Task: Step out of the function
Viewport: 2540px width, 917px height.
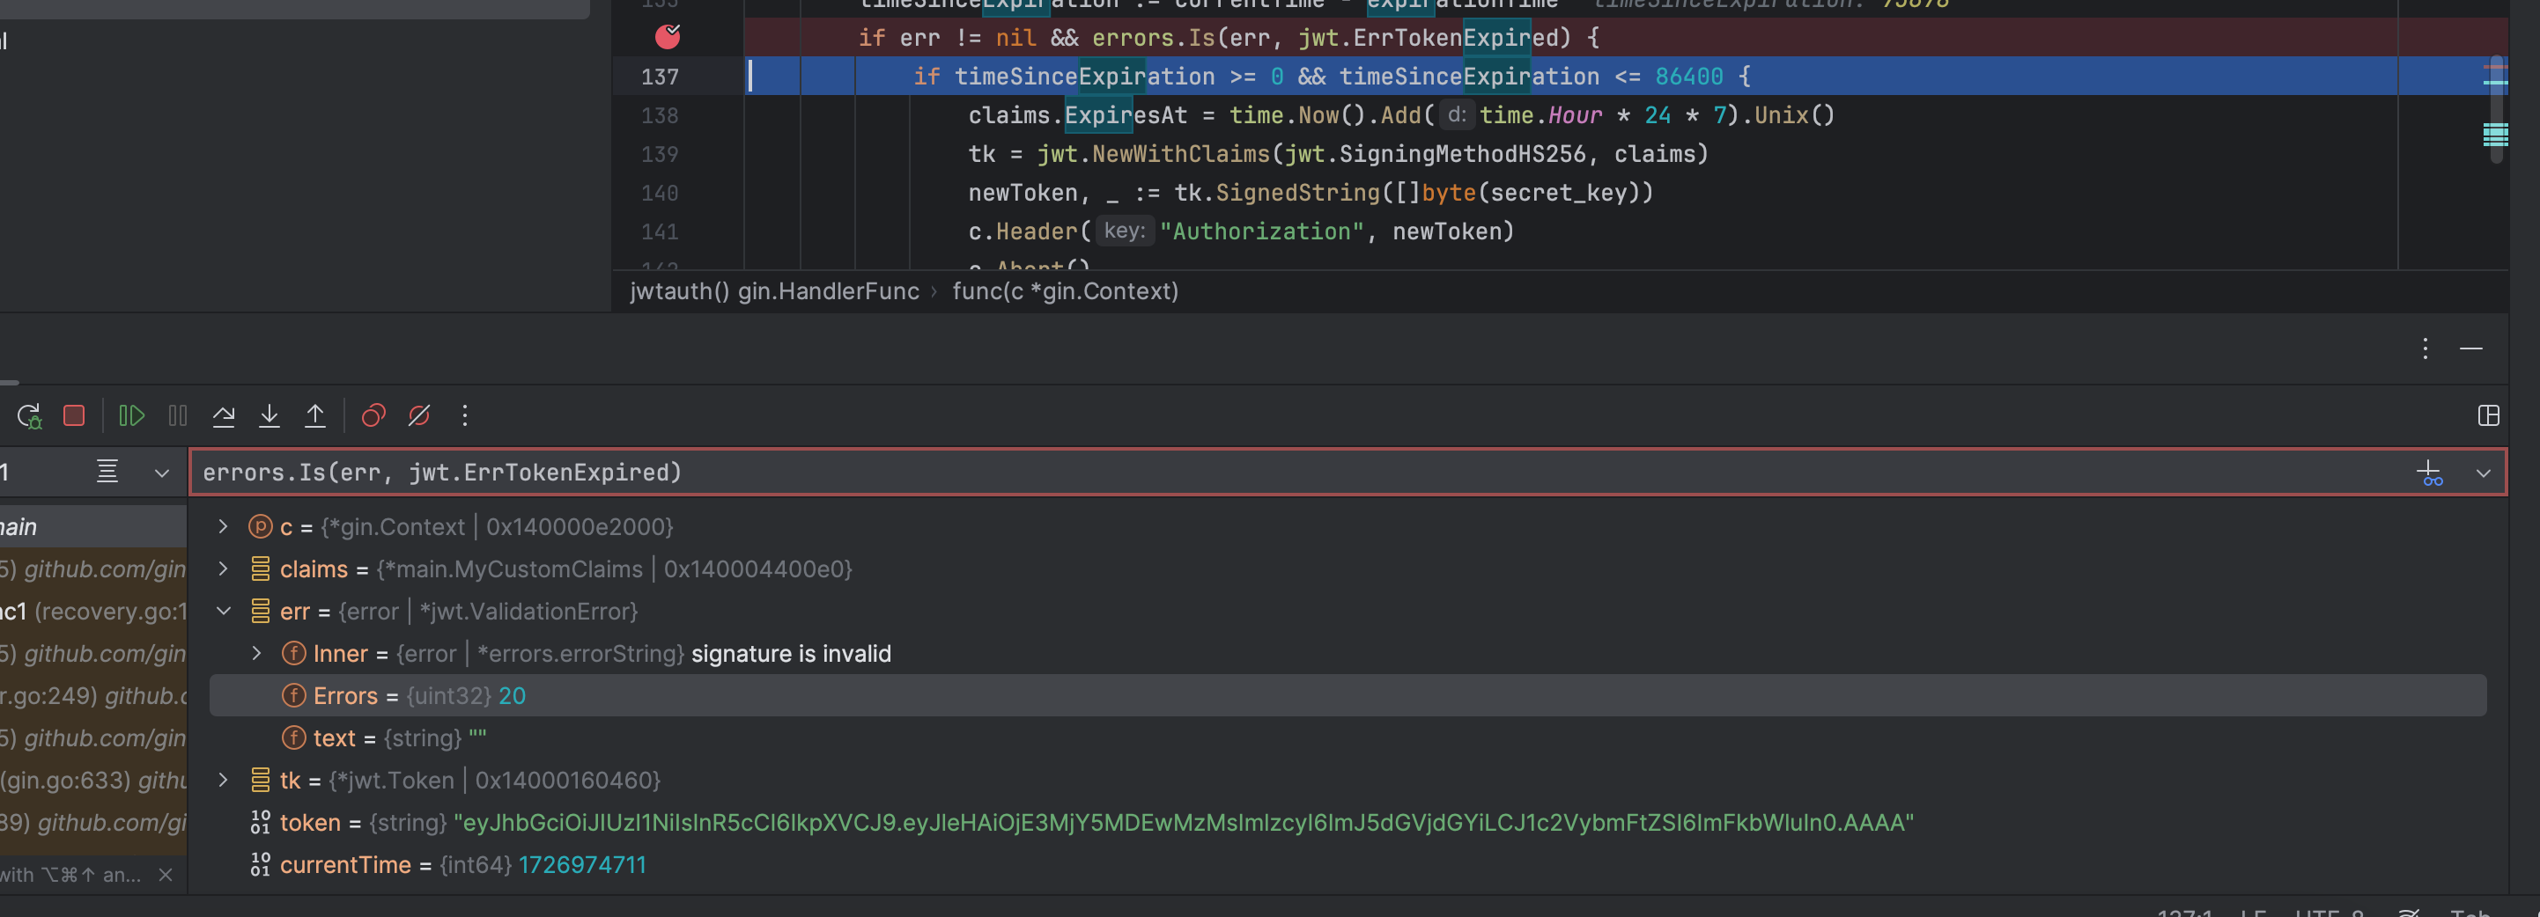Action: 314,415
